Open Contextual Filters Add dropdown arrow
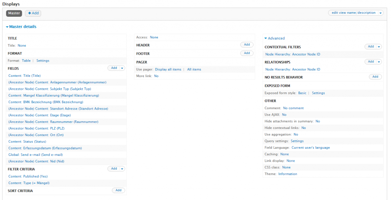The image size is (391, 200). click(379, 47)
